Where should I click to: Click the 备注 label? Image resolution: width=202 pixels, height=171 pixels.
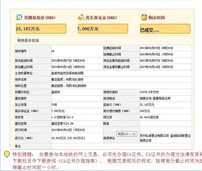coord(18,146)
